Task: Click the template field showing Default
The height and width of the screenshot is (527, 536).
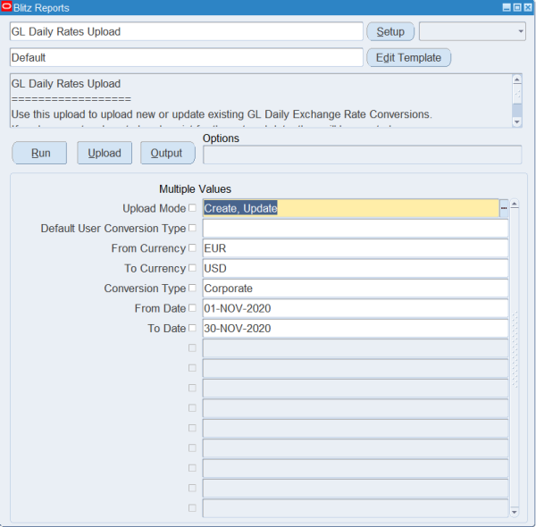Action: point(187,57)
